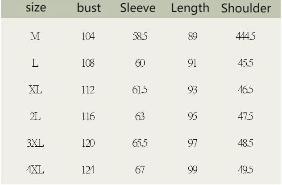Click the shoulder value 47.5
Viewport: 282px width, 185px height.
click(x=245, y=117)
